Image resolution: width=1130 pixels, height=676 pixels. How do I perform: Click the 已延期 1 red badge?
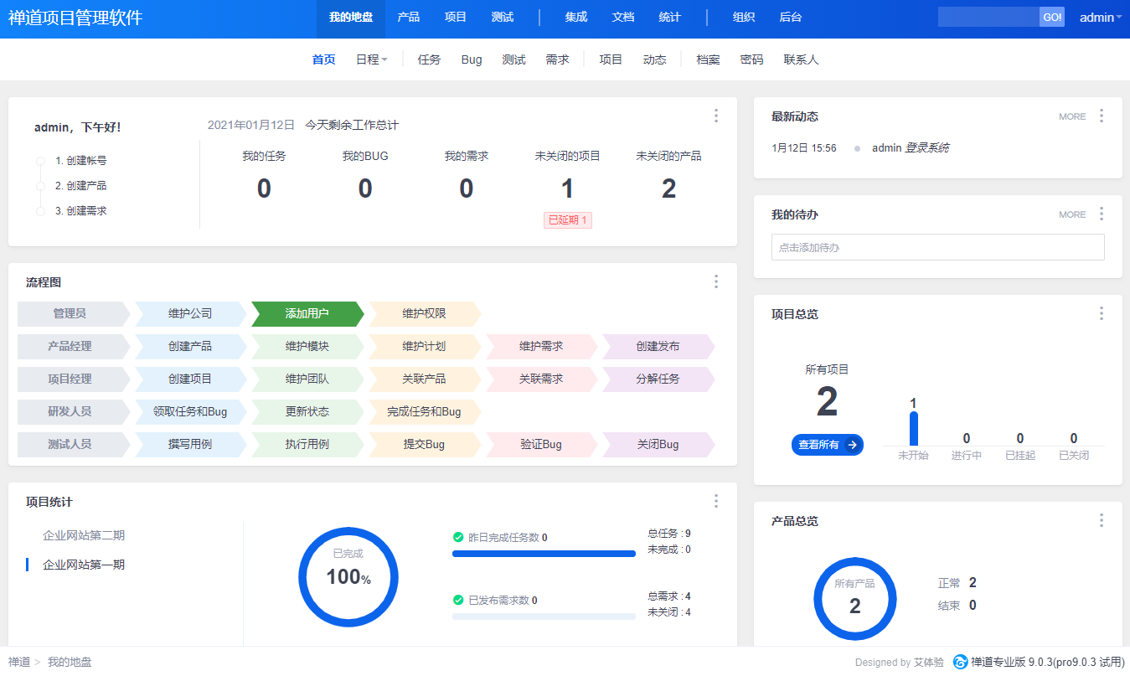coord(567,220)
